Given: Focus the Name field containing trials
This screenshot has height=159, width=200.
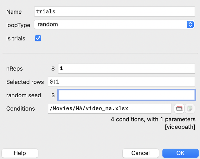Looking at the screenshot, I should pos(114,12).
